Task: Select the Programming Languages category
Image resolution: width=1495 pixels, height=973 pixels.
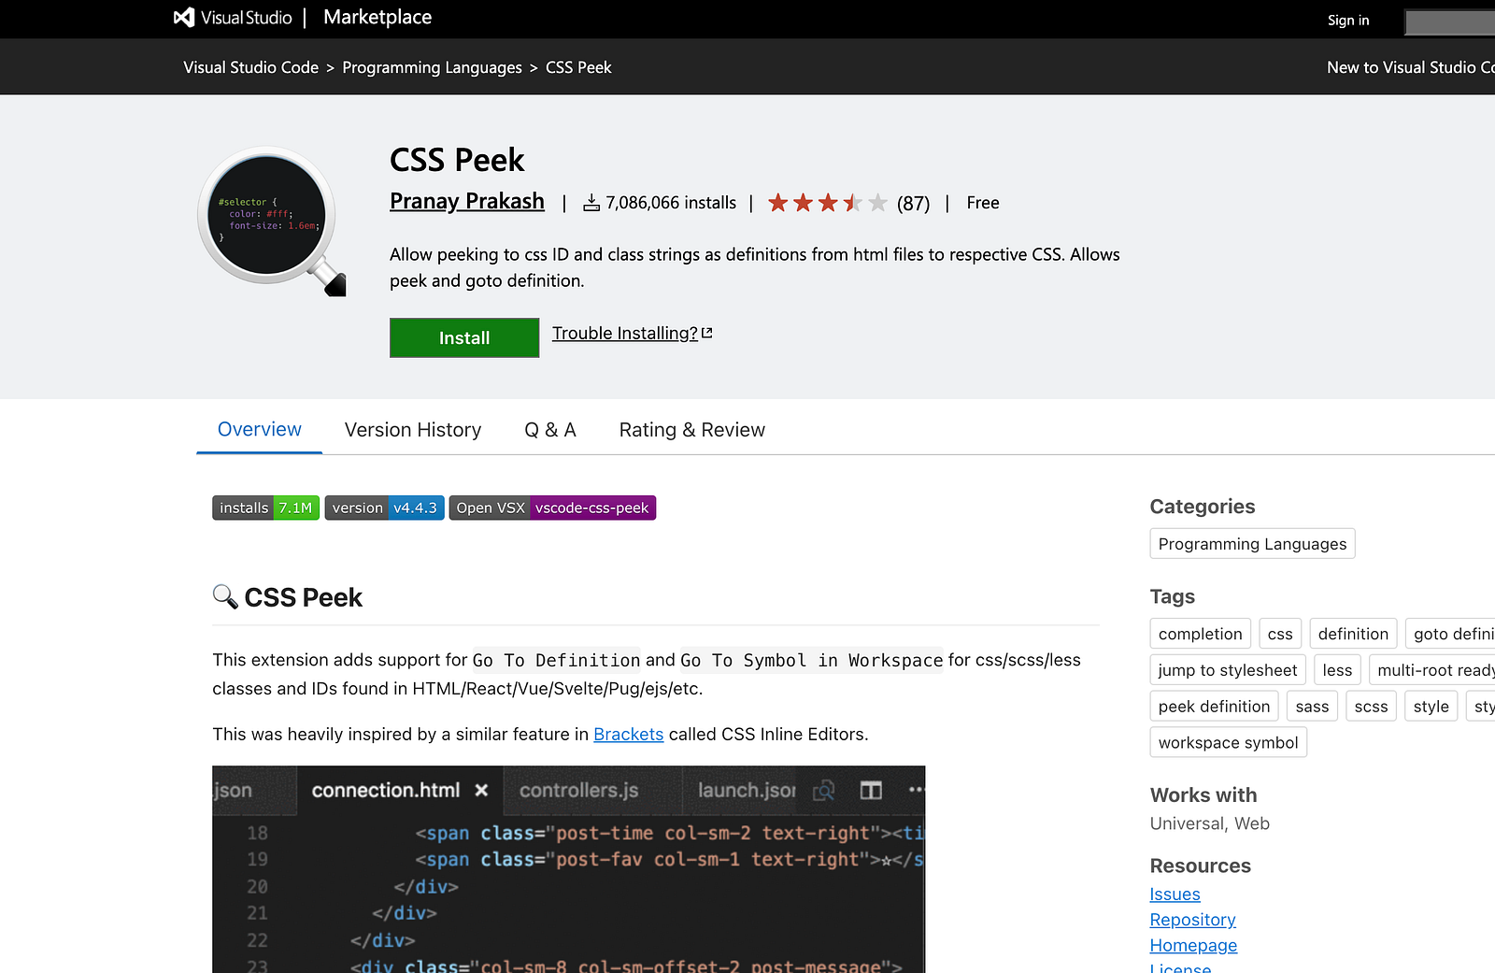Action: click(1253, 544)
